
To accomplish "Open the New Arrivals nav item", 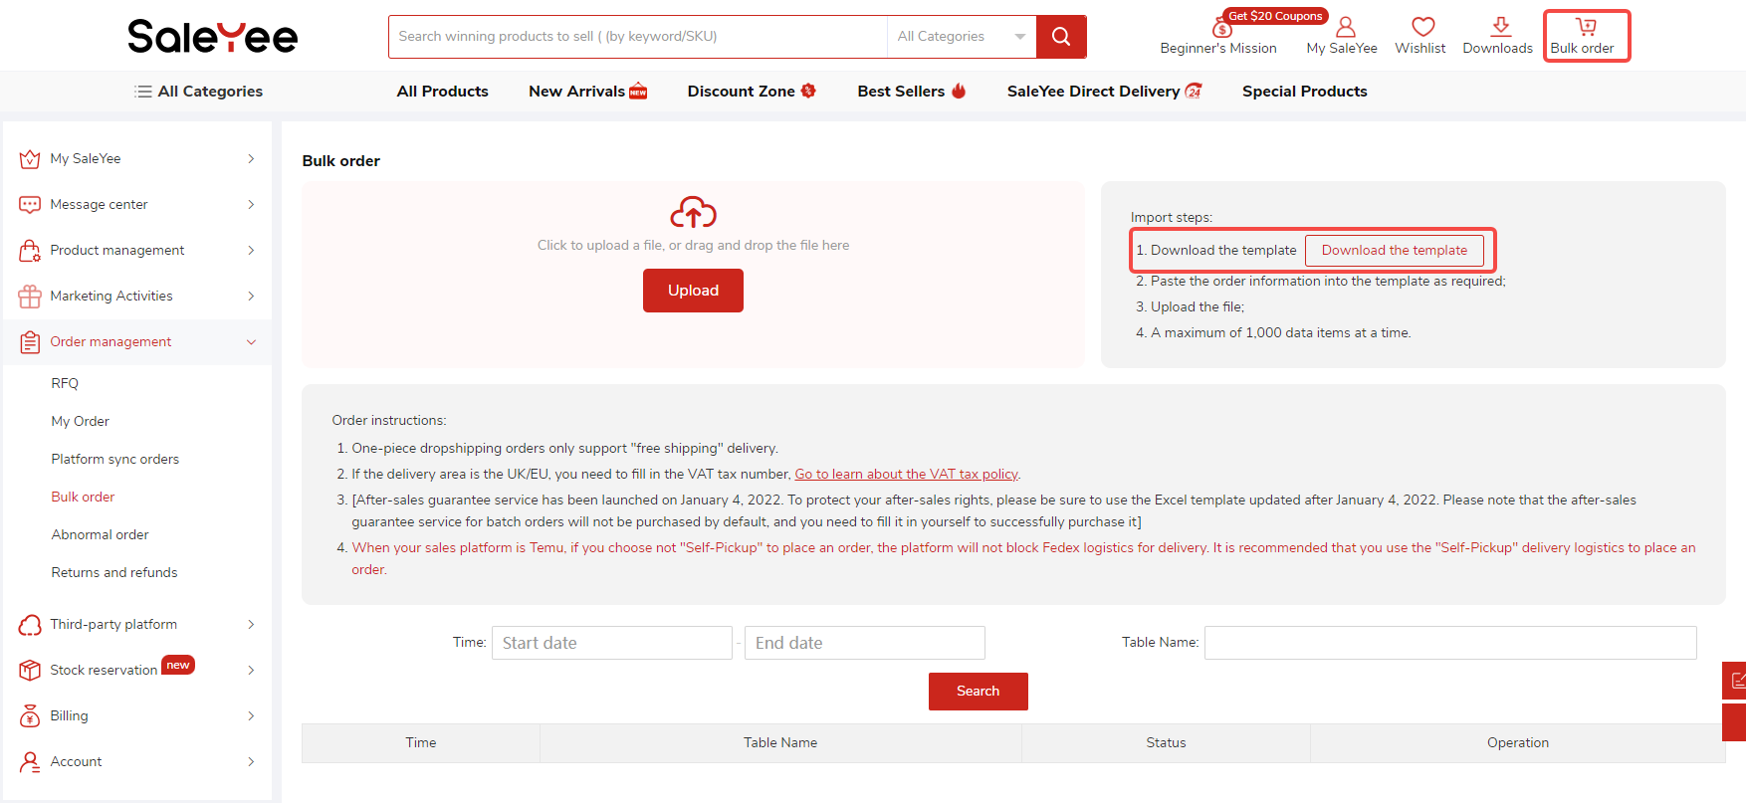I will [x=576, y=92].
